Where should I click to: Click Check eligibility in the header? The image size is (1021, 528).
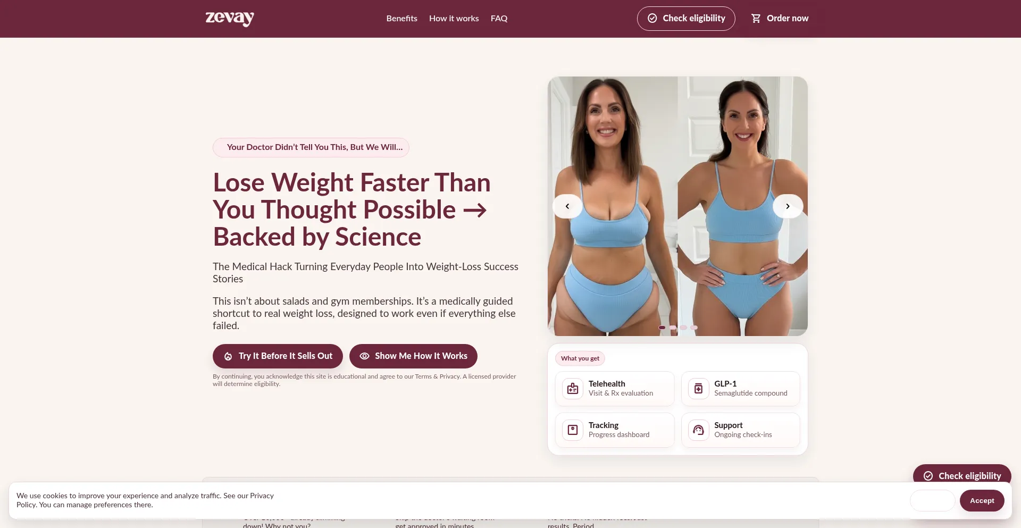(686, 19)
